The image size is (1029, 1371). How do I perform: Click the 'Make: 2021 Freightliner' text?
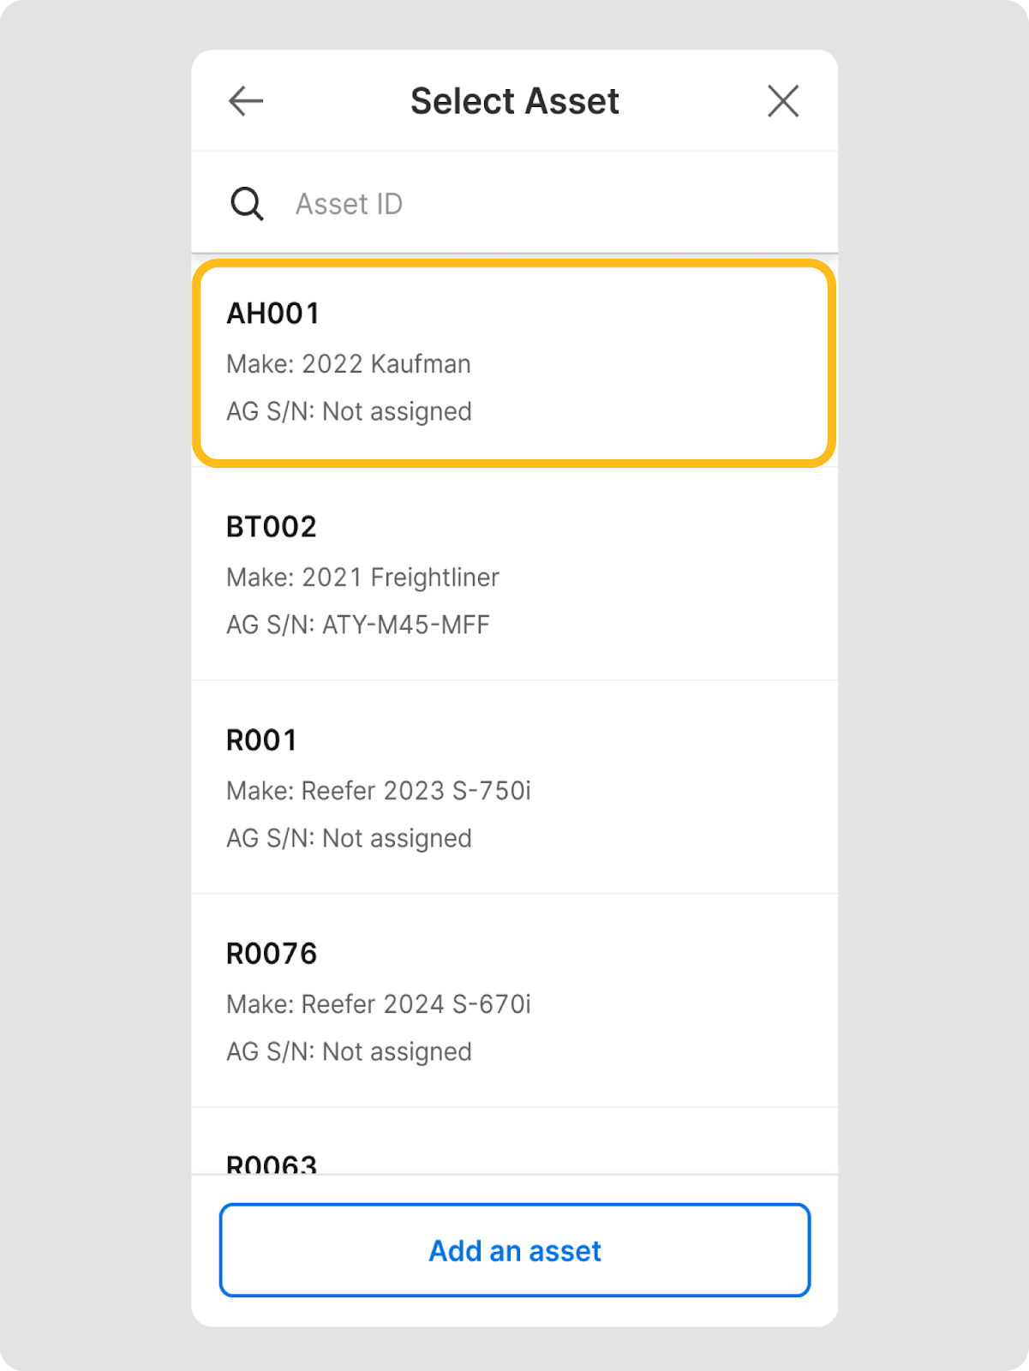coord(362,578)
